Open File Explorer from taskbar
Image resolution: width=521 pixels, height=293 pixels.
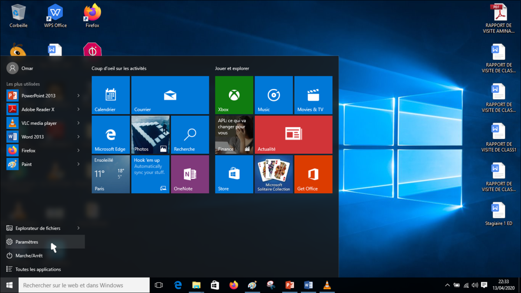[197, 285]
